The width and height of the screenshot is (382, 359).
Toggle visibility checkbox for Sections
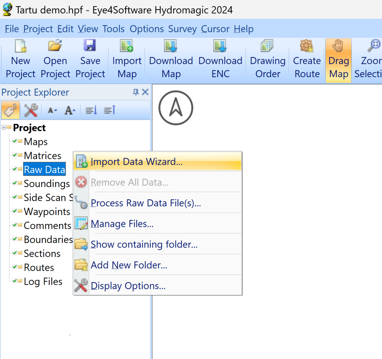[15, 253]
